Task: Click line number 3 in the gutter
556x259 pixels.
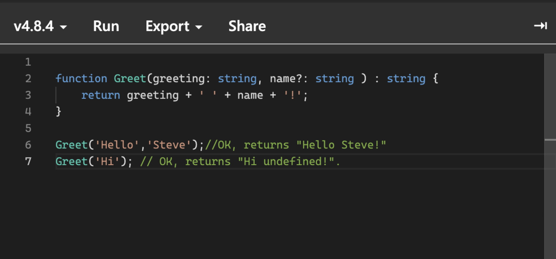Action: click(x=28, y=95)
